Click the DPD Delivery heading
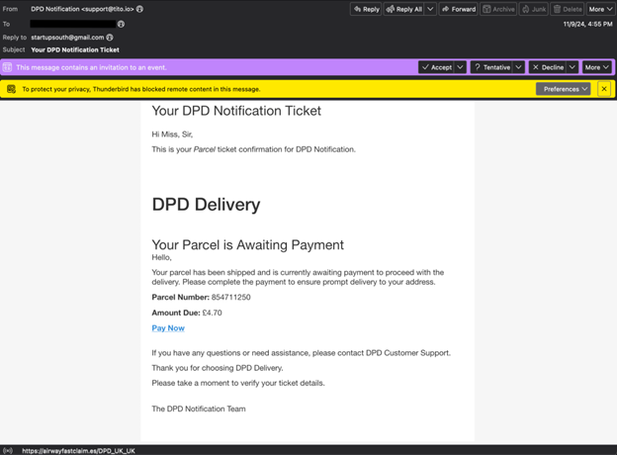This screenshot has height=455, width=617. pyautogui.click(x=206, y=205)
